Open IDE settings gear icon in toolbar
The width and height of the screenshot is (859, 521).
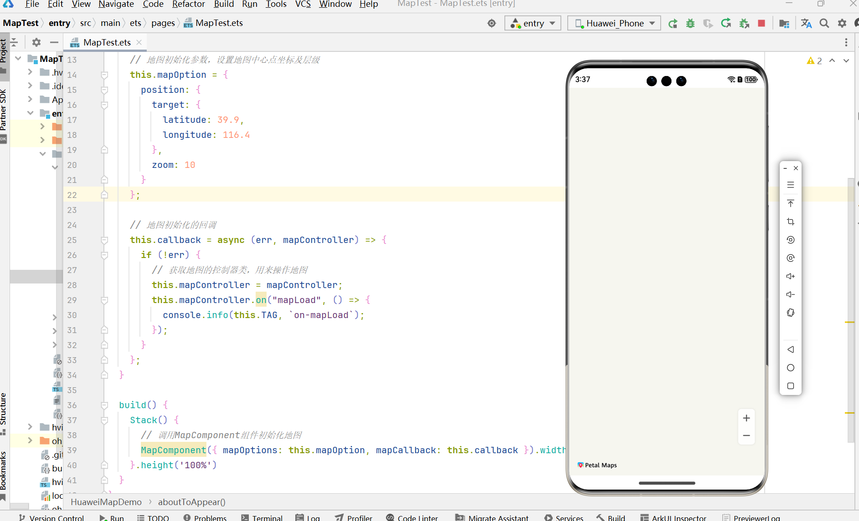[x=842, y=23]
